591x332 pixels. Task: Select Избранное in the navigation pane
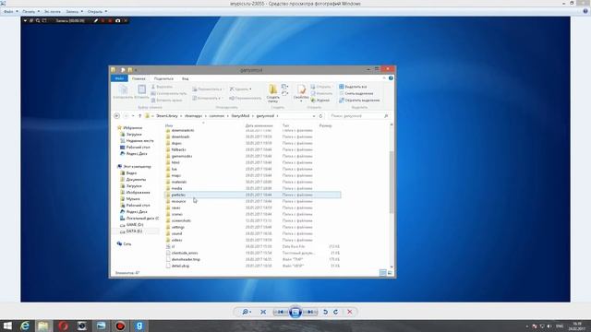click(129, 128)
